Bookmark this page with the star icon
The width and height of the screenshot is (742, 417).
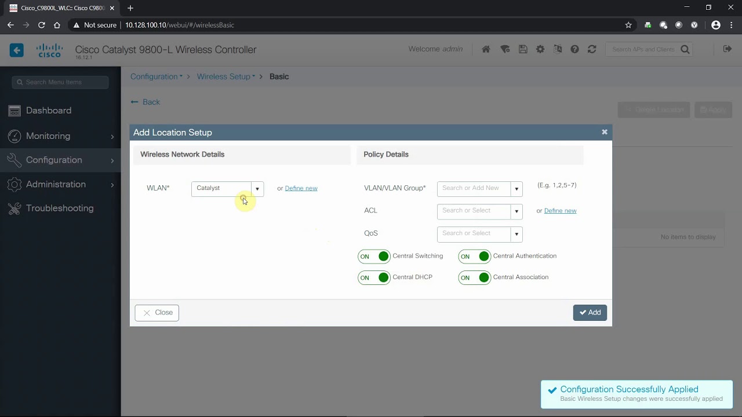click(x=628, y=25)
